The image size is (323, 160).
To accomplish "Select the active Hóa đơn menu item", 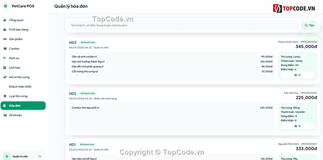I will tap(23, 106).
